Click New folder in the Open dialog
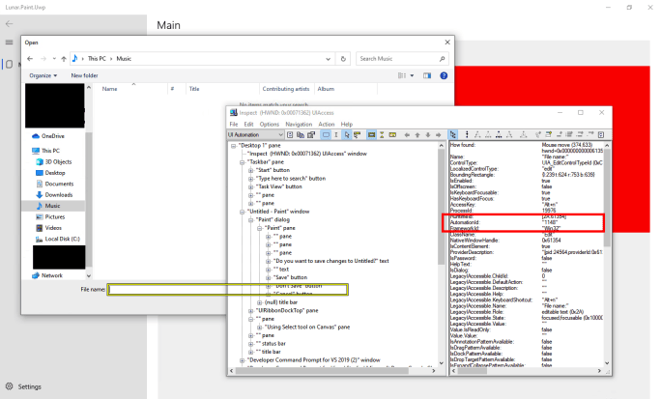 coord(84,76)
